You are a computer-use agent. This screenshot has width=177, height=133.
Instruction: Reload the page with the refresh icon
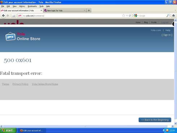point(130,16)
